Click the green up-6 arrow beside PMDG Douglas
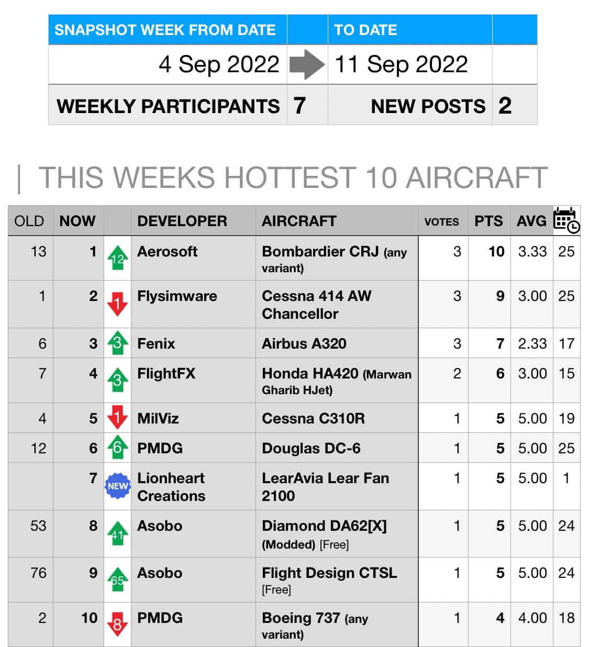Viewport: 589px width, 647px height. click(x=117, y=448)
